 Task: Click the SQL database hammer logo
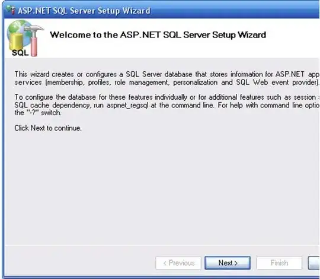25,38
